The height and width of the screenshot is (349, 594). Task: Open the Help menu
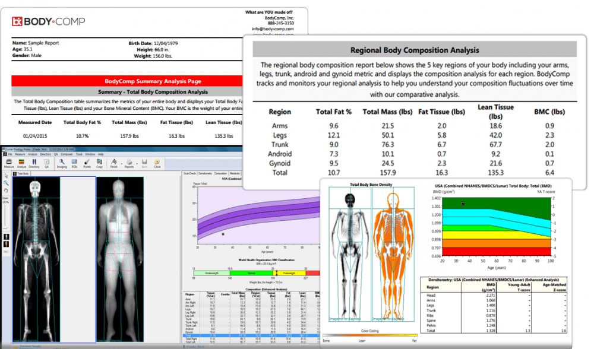pos(101,154)
